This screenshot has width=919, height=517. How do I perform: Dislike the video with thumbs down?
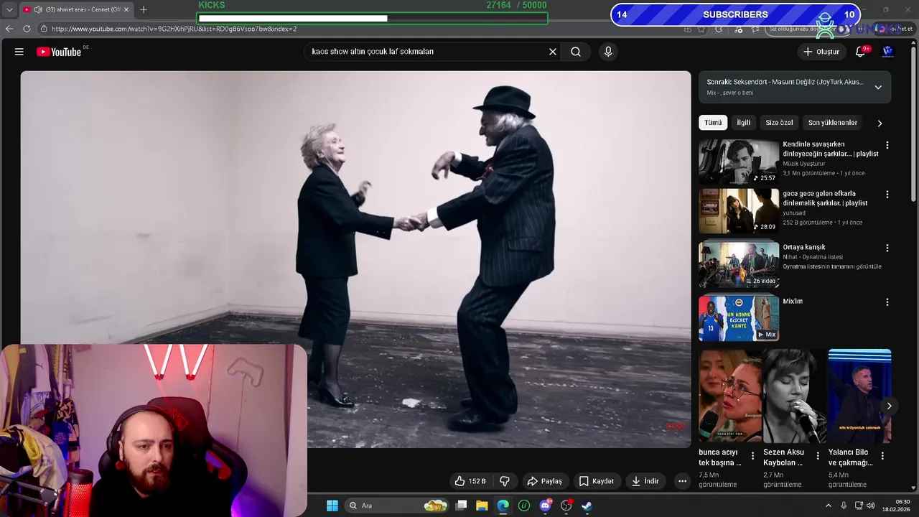tap(505, 481)
